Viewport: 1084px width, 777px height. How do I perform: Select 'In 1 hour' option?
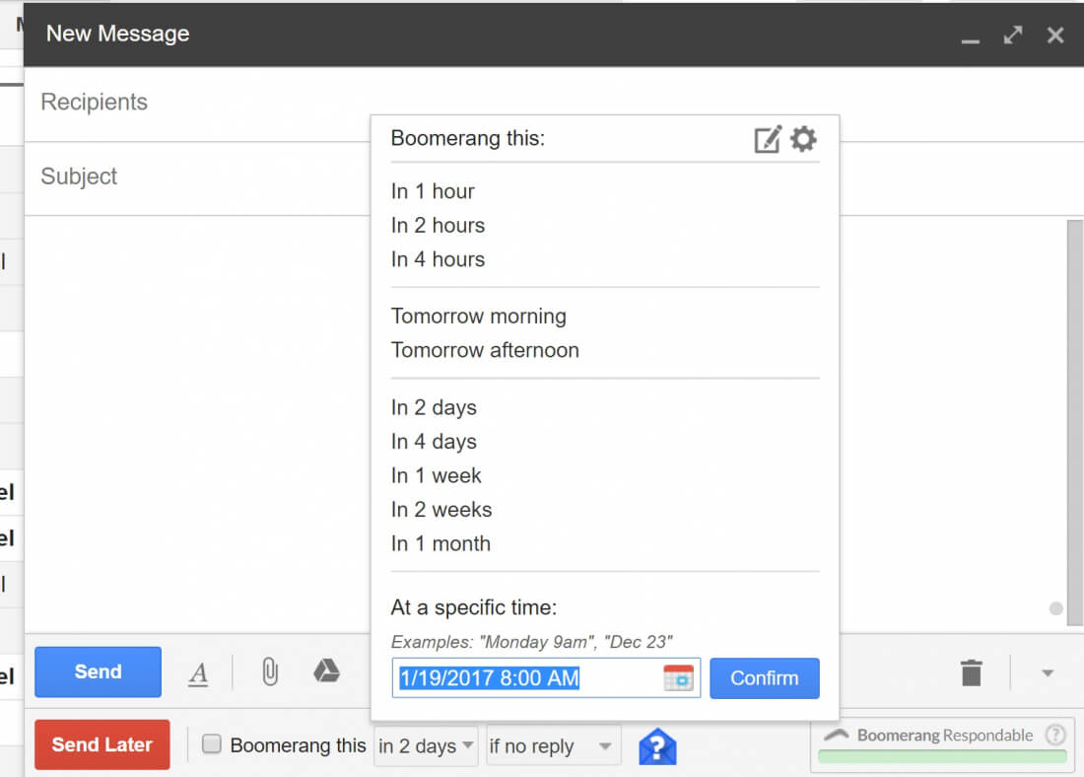click(433, 191)
